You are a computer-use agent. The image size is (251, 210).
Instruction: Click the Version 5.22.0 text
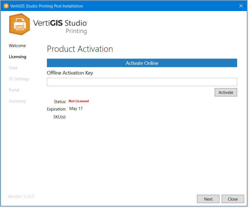pyautogui.click(x=21, y=196)
